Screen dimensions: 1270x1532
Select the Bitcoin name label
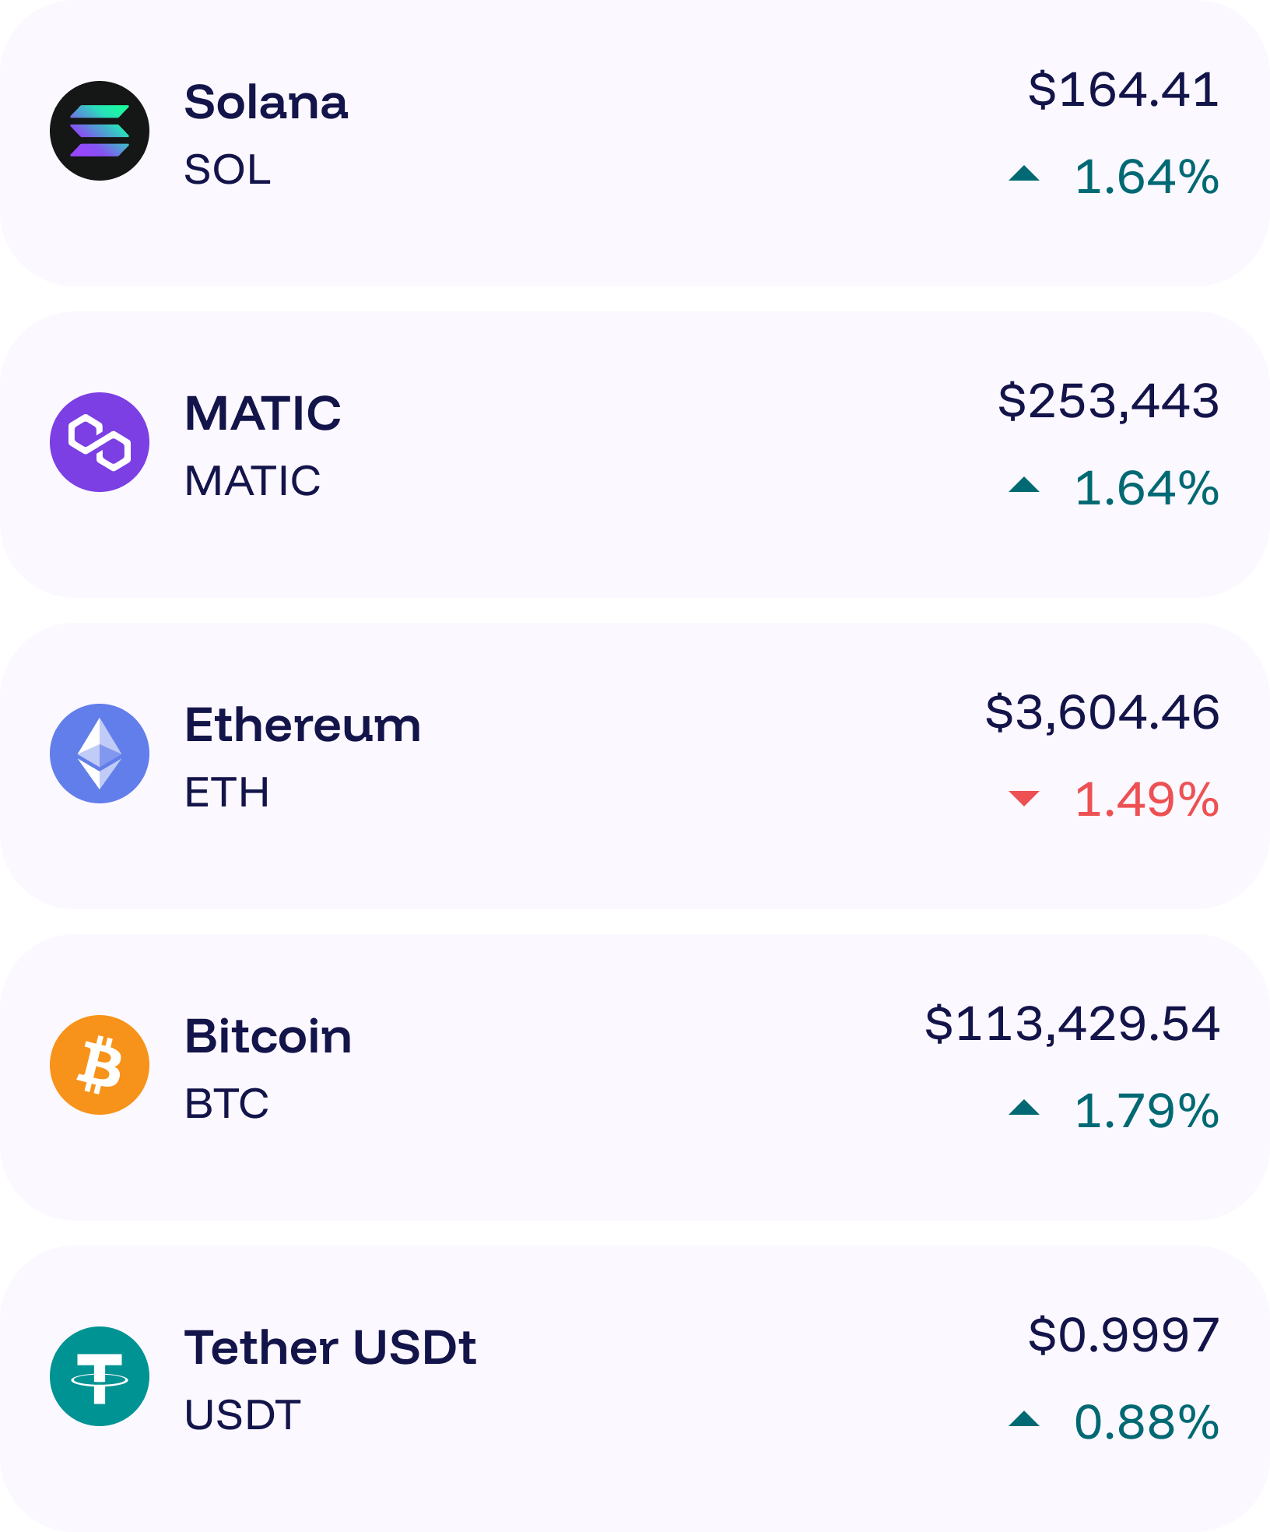click(268, 1036)
